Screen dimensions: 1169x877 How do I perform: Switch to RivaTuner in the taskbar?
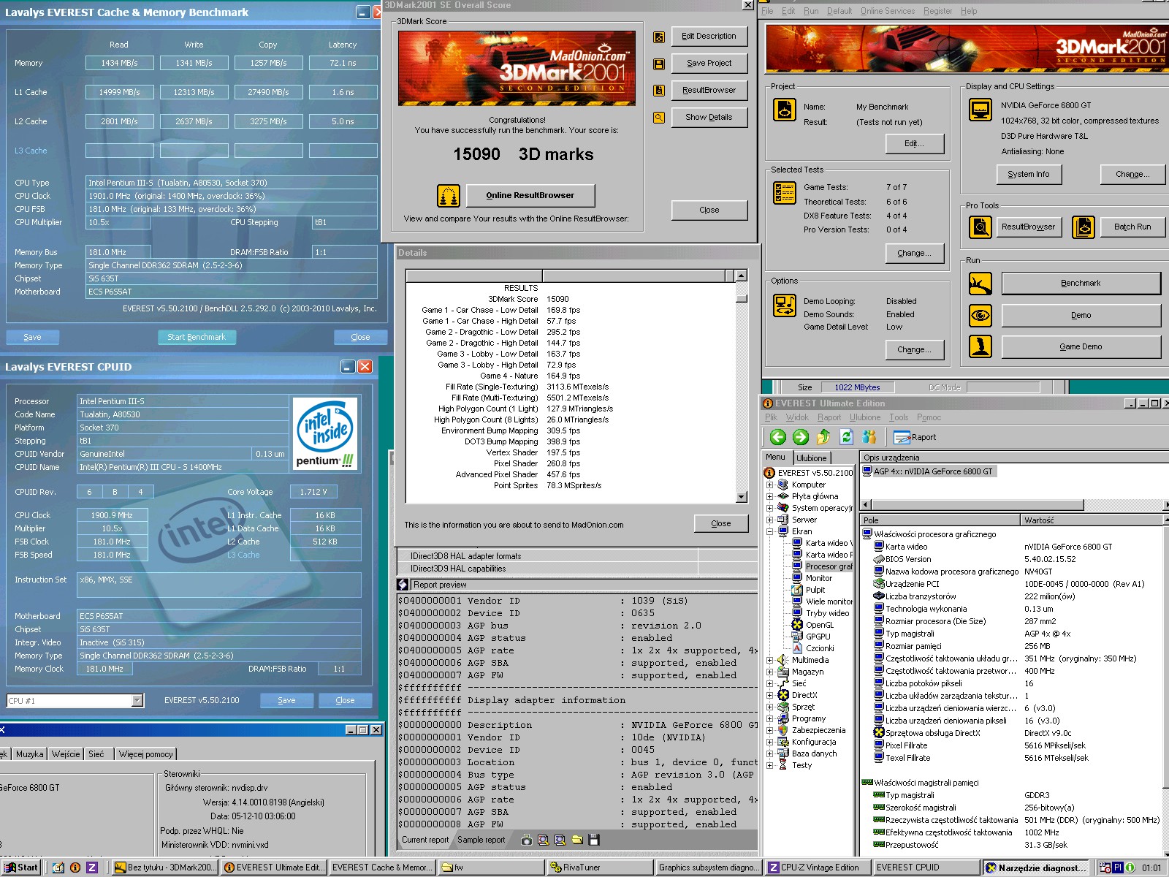600,867
